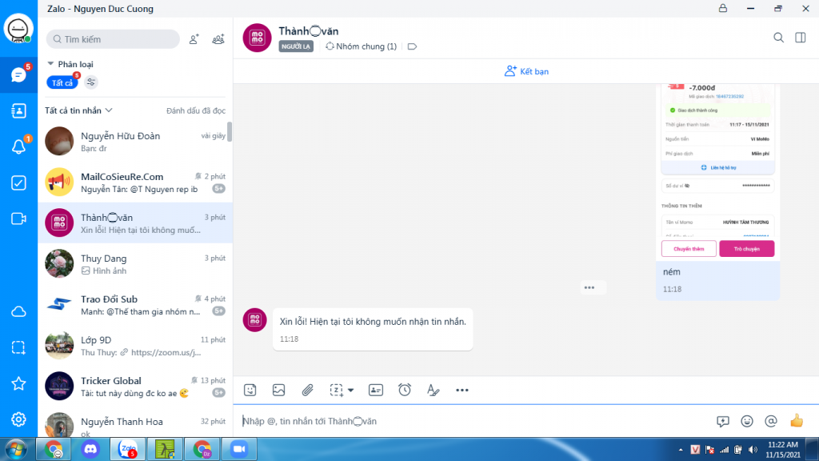
Task: Open Lớp 9D conversation
Action: click(x=135, y=346)
